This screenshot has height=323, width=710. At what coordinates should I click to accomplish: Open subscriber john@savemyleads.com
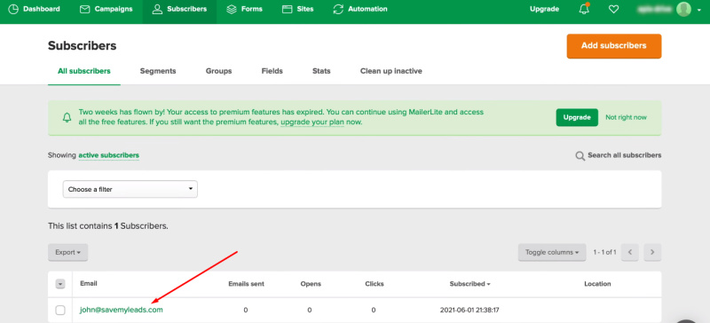[x=122, y=310]
